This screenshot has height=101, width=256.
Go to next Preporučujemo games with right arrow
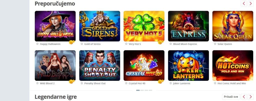[x=250, y=3]
